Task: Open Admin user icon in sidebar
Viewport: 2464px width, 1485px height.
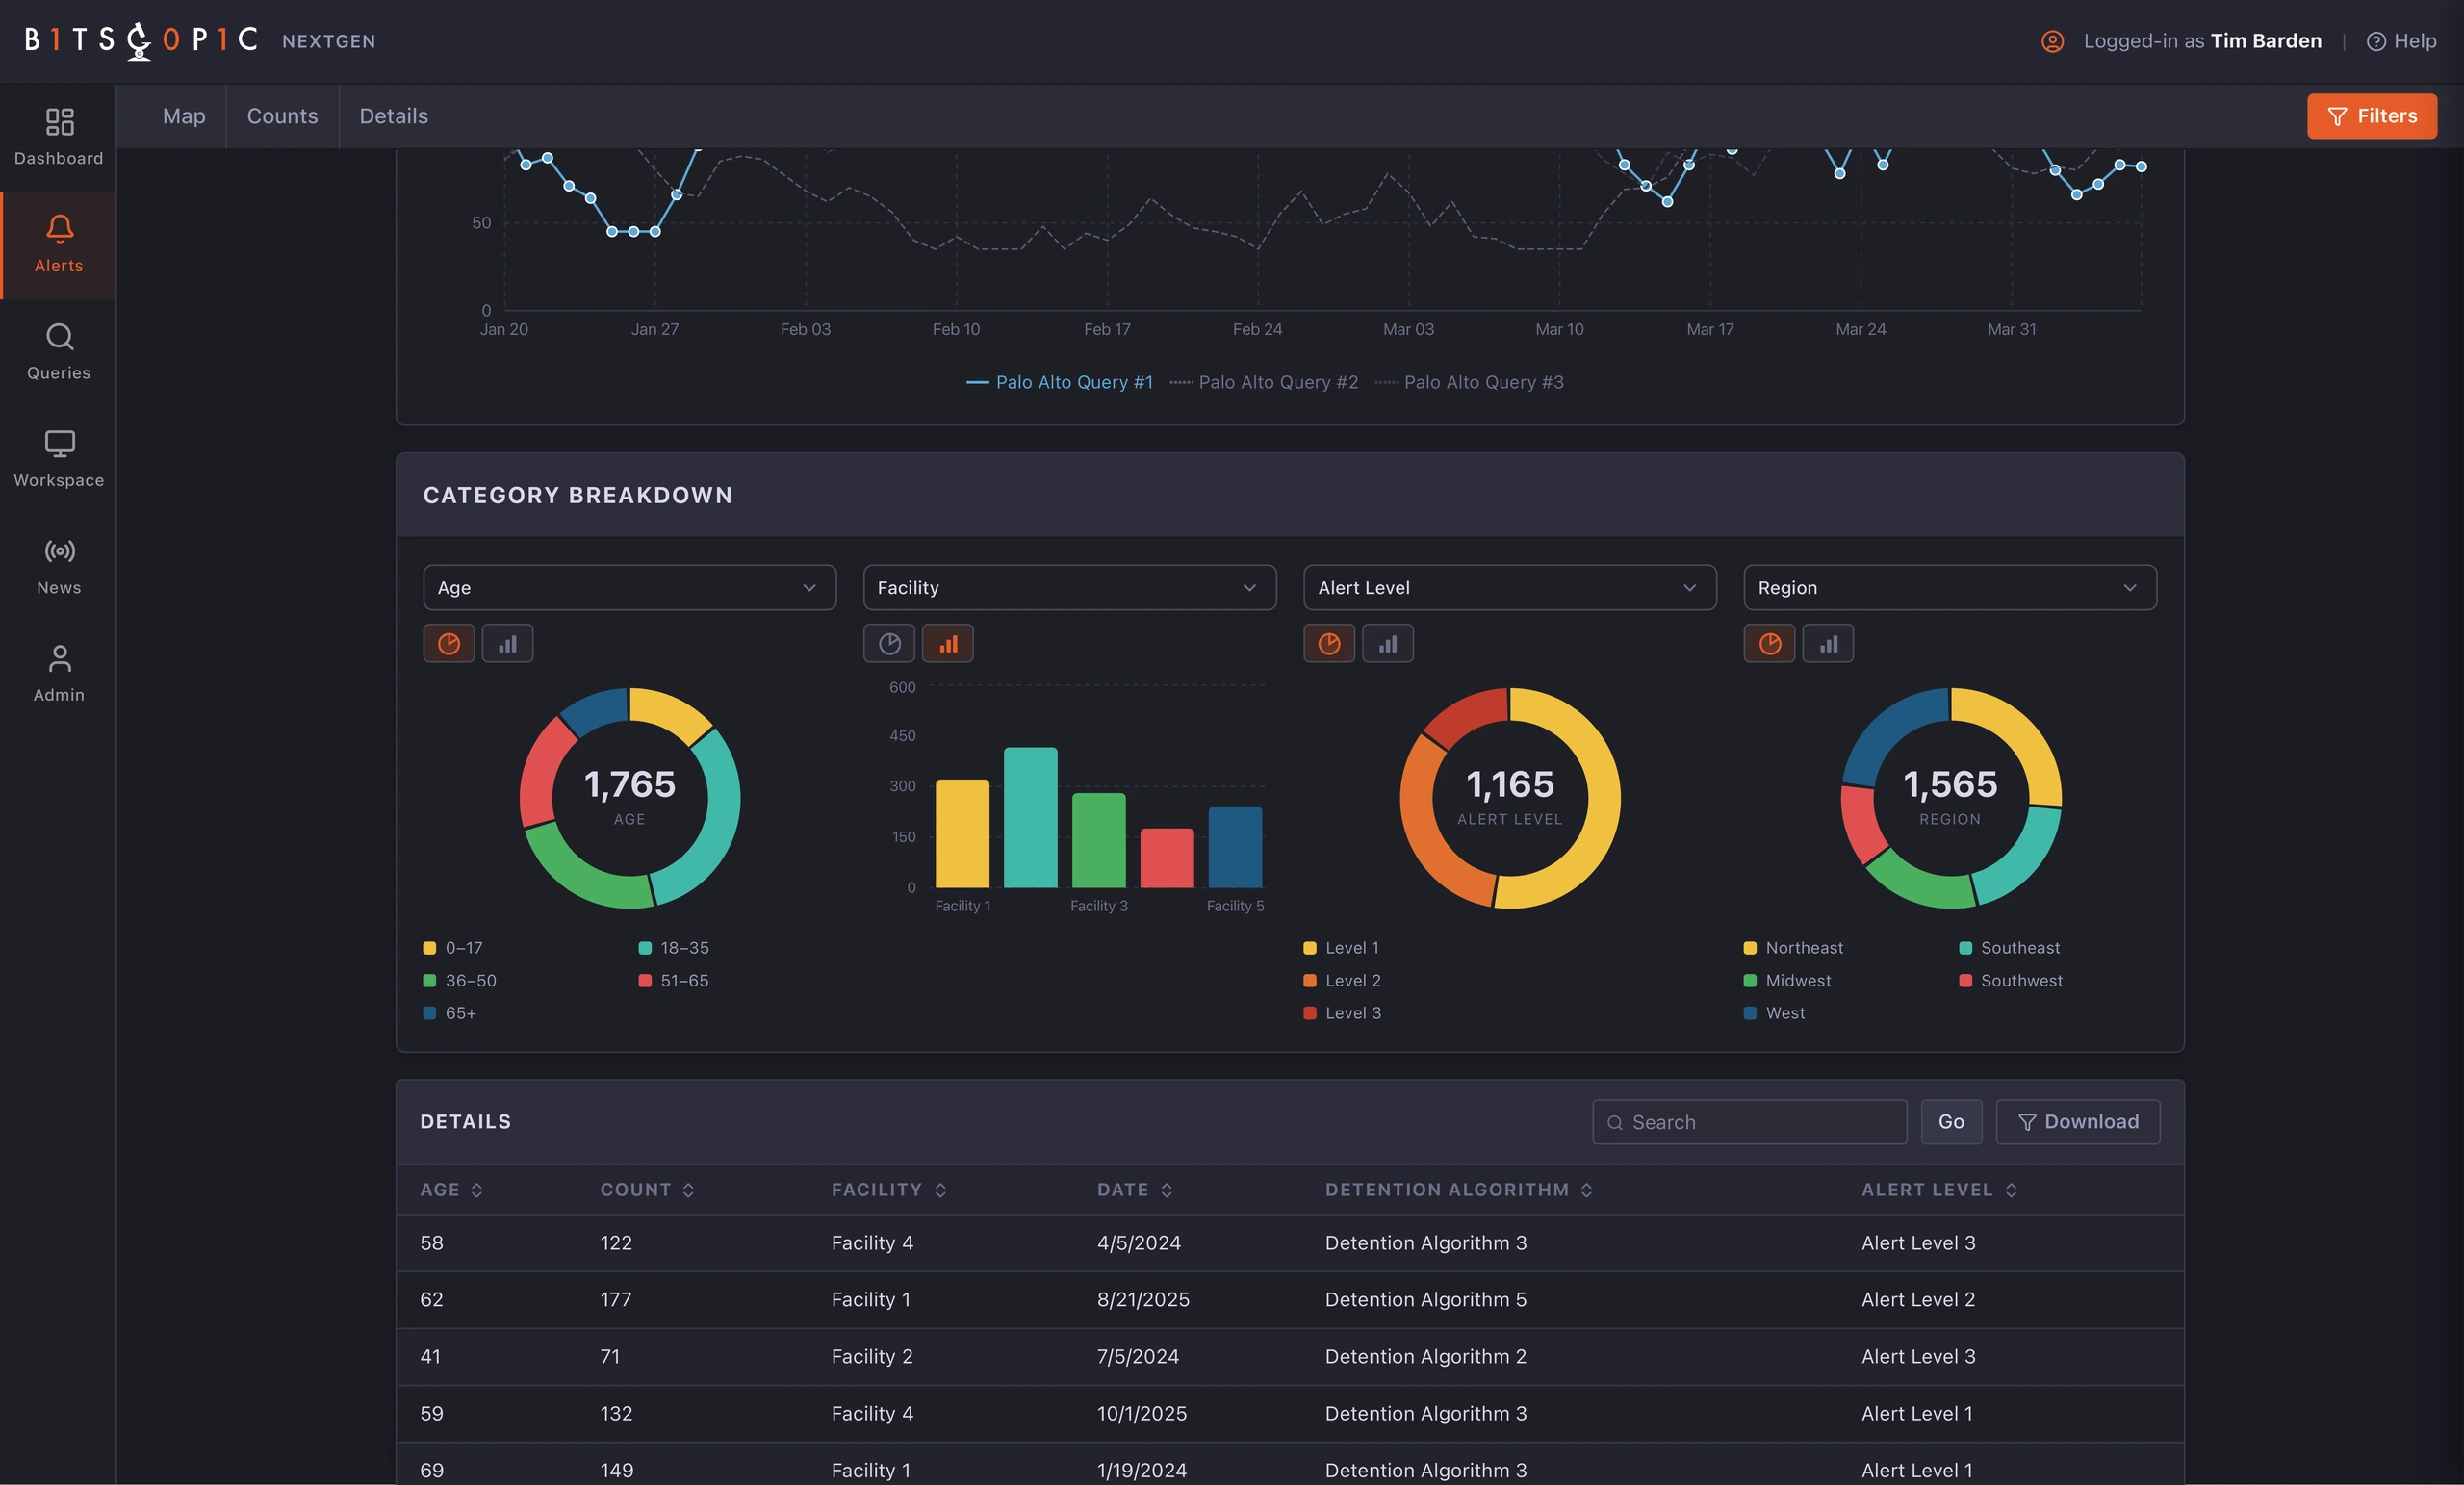Action: [x=59, y=658]
